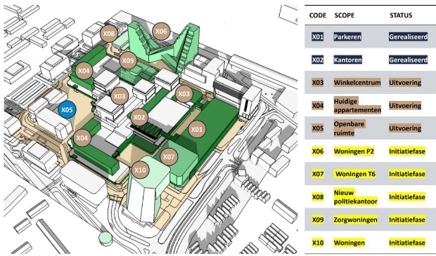
Task: Click the blue X05 map marker
Action: [67, 109]
